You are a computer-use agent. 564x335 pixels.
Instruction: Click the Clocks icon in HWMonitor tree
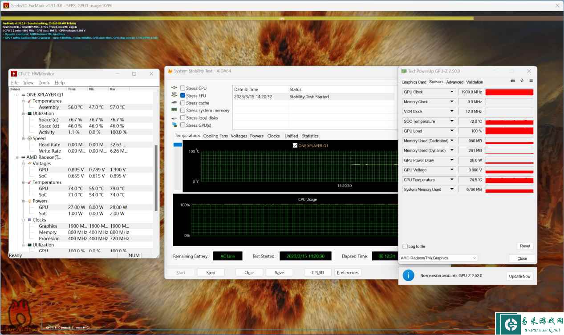[x=29, y=220]
